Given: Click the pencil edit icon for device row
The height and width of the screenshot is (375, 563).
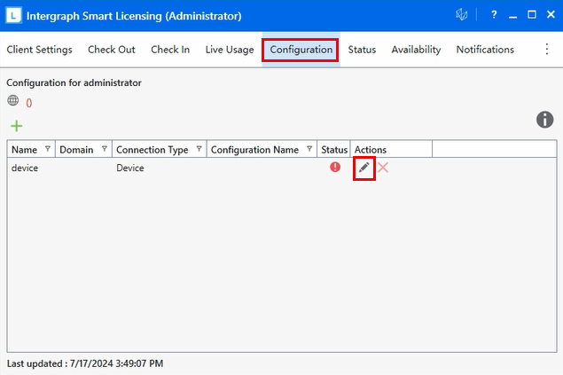Looking at the screenshot, I should (364, 168).
